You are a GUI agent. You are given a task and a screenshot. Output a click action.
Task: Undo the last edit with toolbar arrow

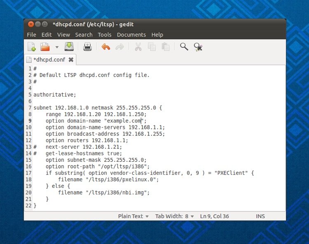point(106,47)
